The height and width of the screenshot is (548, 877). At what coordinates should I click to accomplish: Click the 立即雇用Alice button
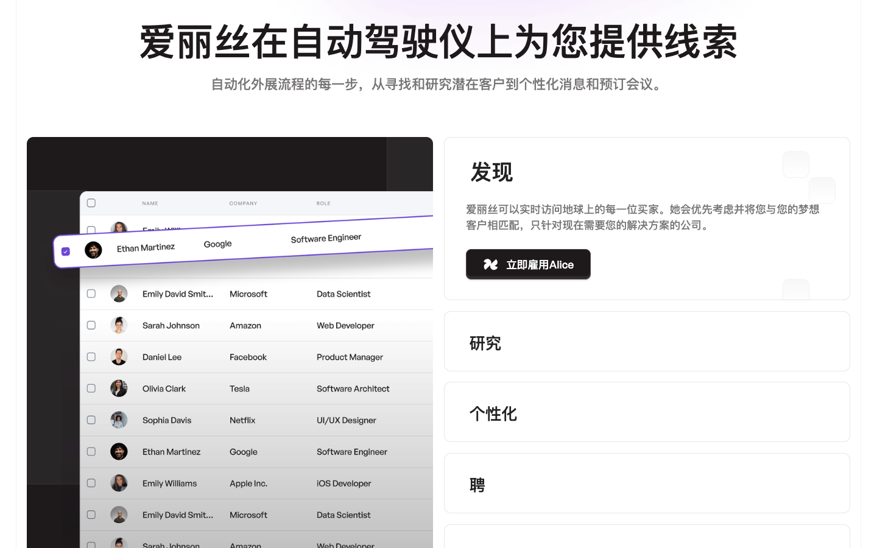(x=528, y=264)
